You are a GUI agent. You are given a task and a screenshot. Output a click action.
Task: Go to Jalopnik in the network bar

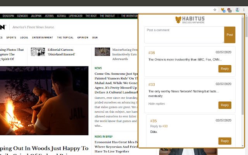[36, 16]
